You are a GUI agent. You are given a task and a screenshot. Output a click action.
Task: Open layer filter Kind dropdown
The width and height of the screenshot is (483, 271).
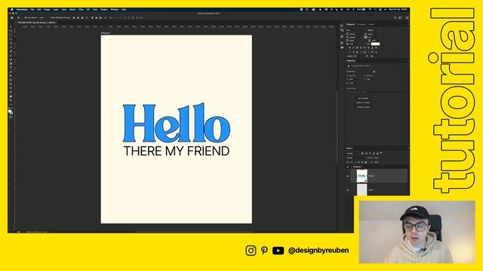tap(352, 154)
